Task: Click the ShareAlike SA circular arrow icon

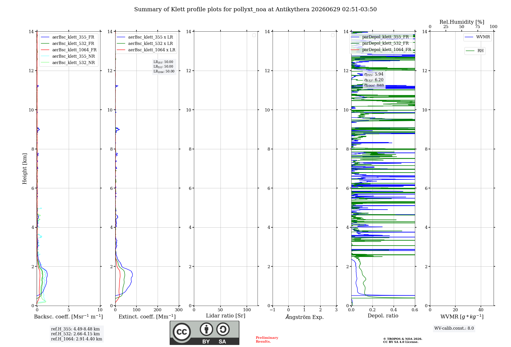Action: pyautogui.click(x=223, y=329)
